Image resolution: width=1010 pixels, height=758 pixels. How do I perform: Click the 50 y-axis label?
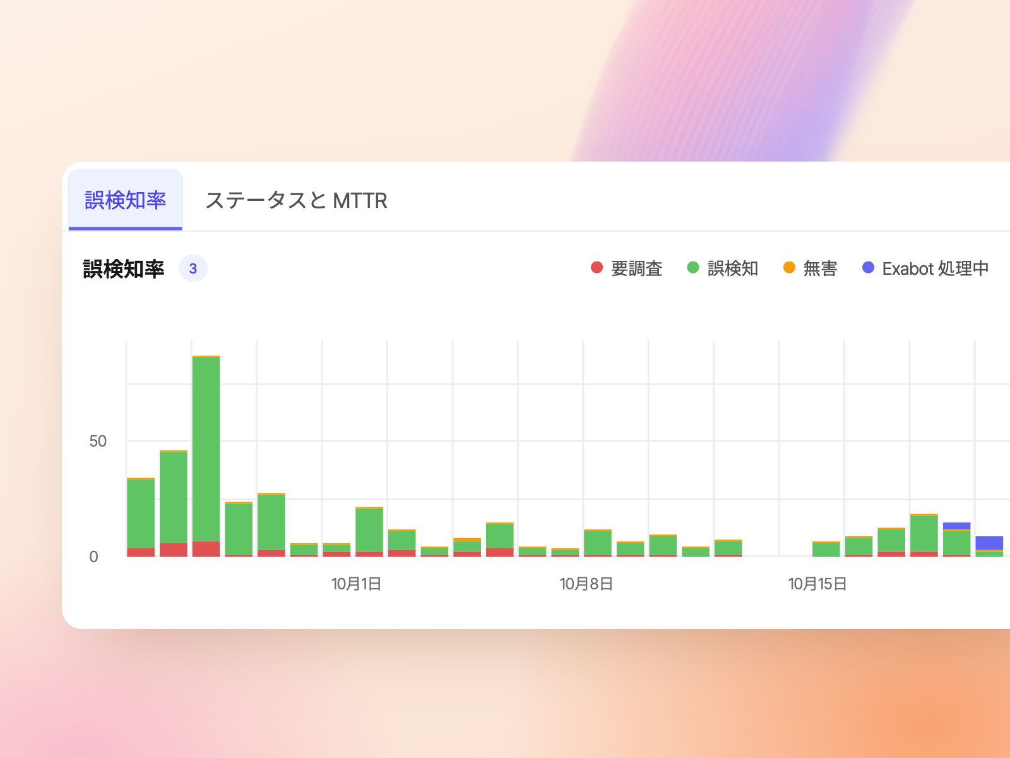coord(98,441)
